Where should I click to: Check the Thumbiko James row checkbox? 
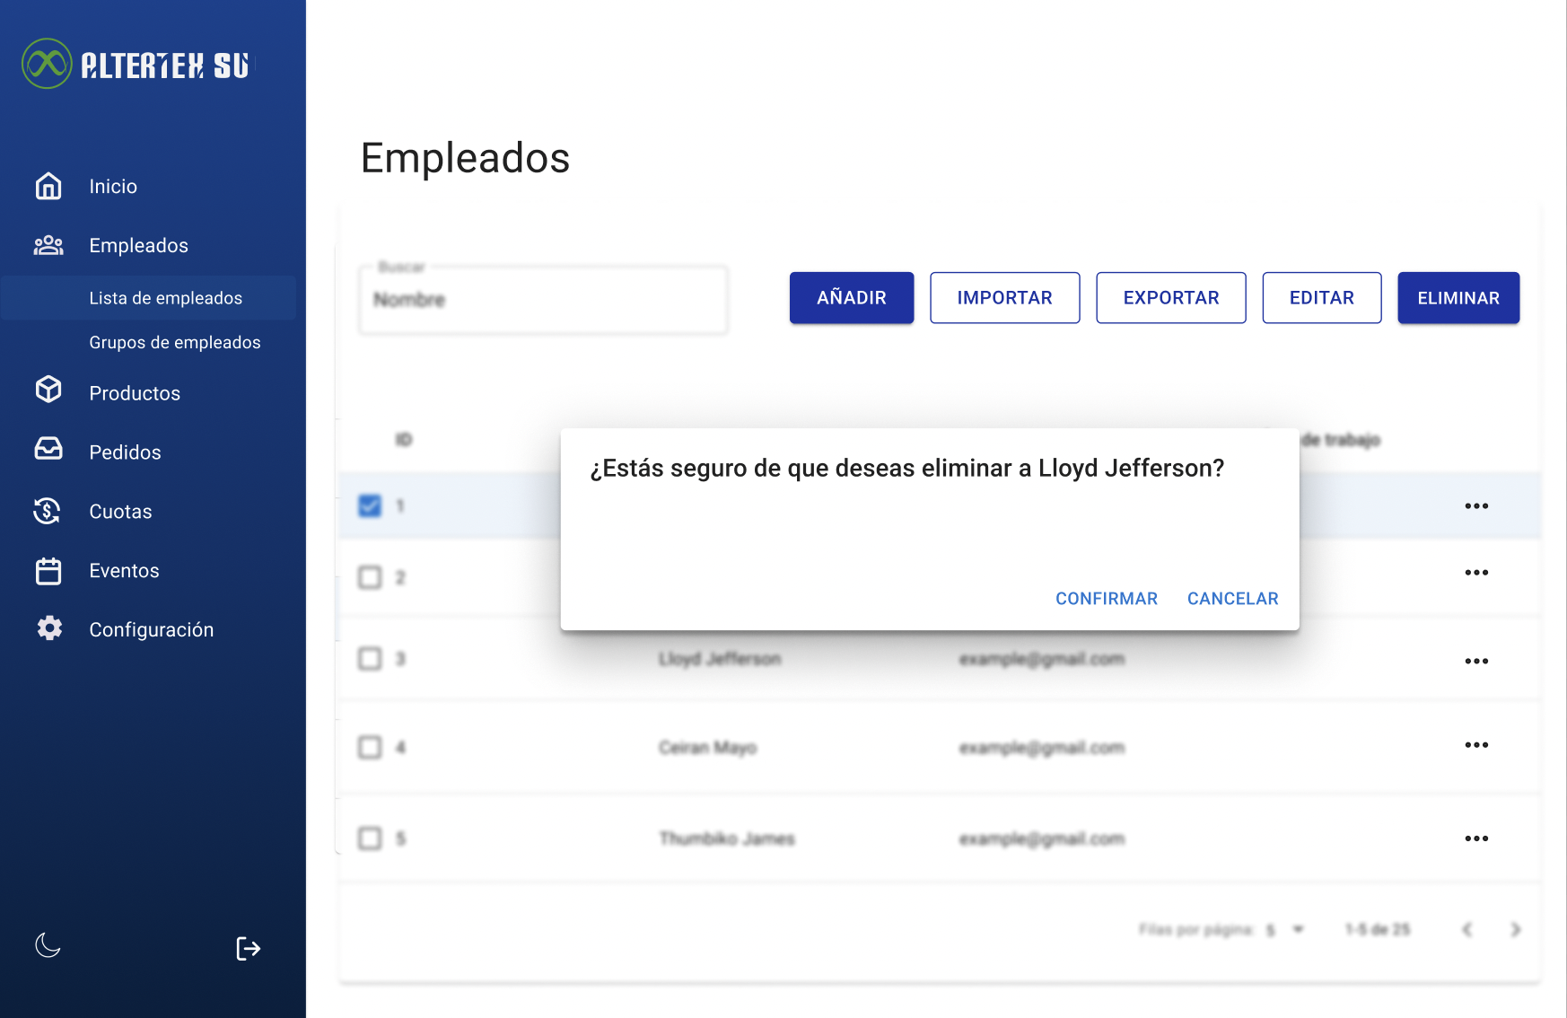(370, 838)
